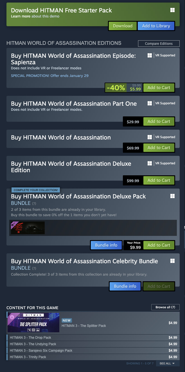
Task: Click the question mark beside Celebrity Bundle
Action: click(34, 268)
